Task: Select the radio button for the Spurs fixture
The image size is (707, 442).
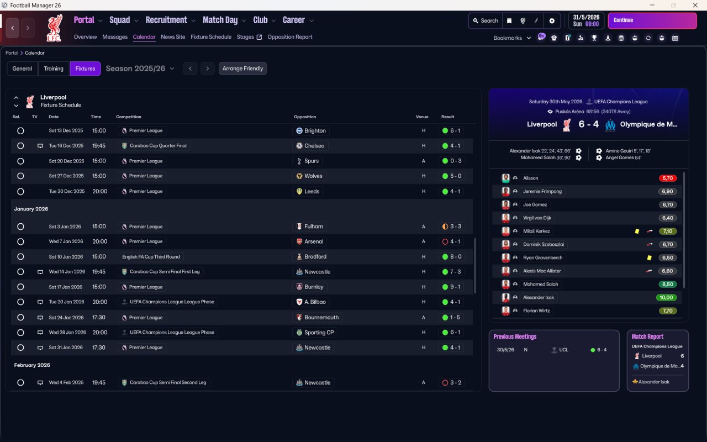Action: coord(20,161)
